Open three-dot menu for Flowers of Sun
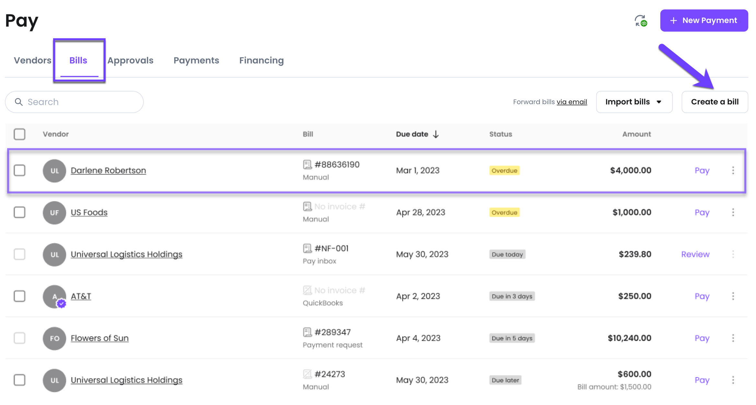 (x=733, y=338)
